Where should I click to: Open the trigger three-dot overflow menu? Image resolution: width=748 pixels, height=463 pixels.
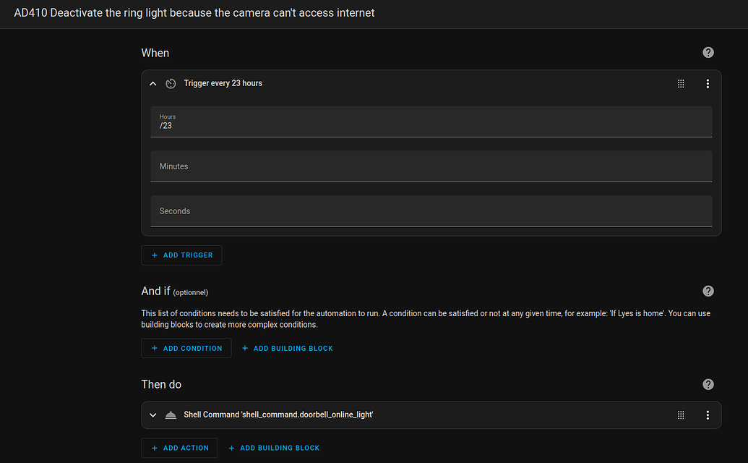tap(708, 84)
